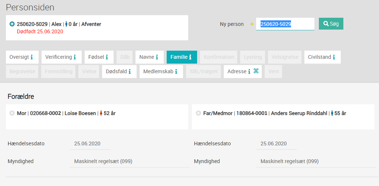The image size is (379, 186).
Task: Go to the Navne tab
Action: click(149, 57)
